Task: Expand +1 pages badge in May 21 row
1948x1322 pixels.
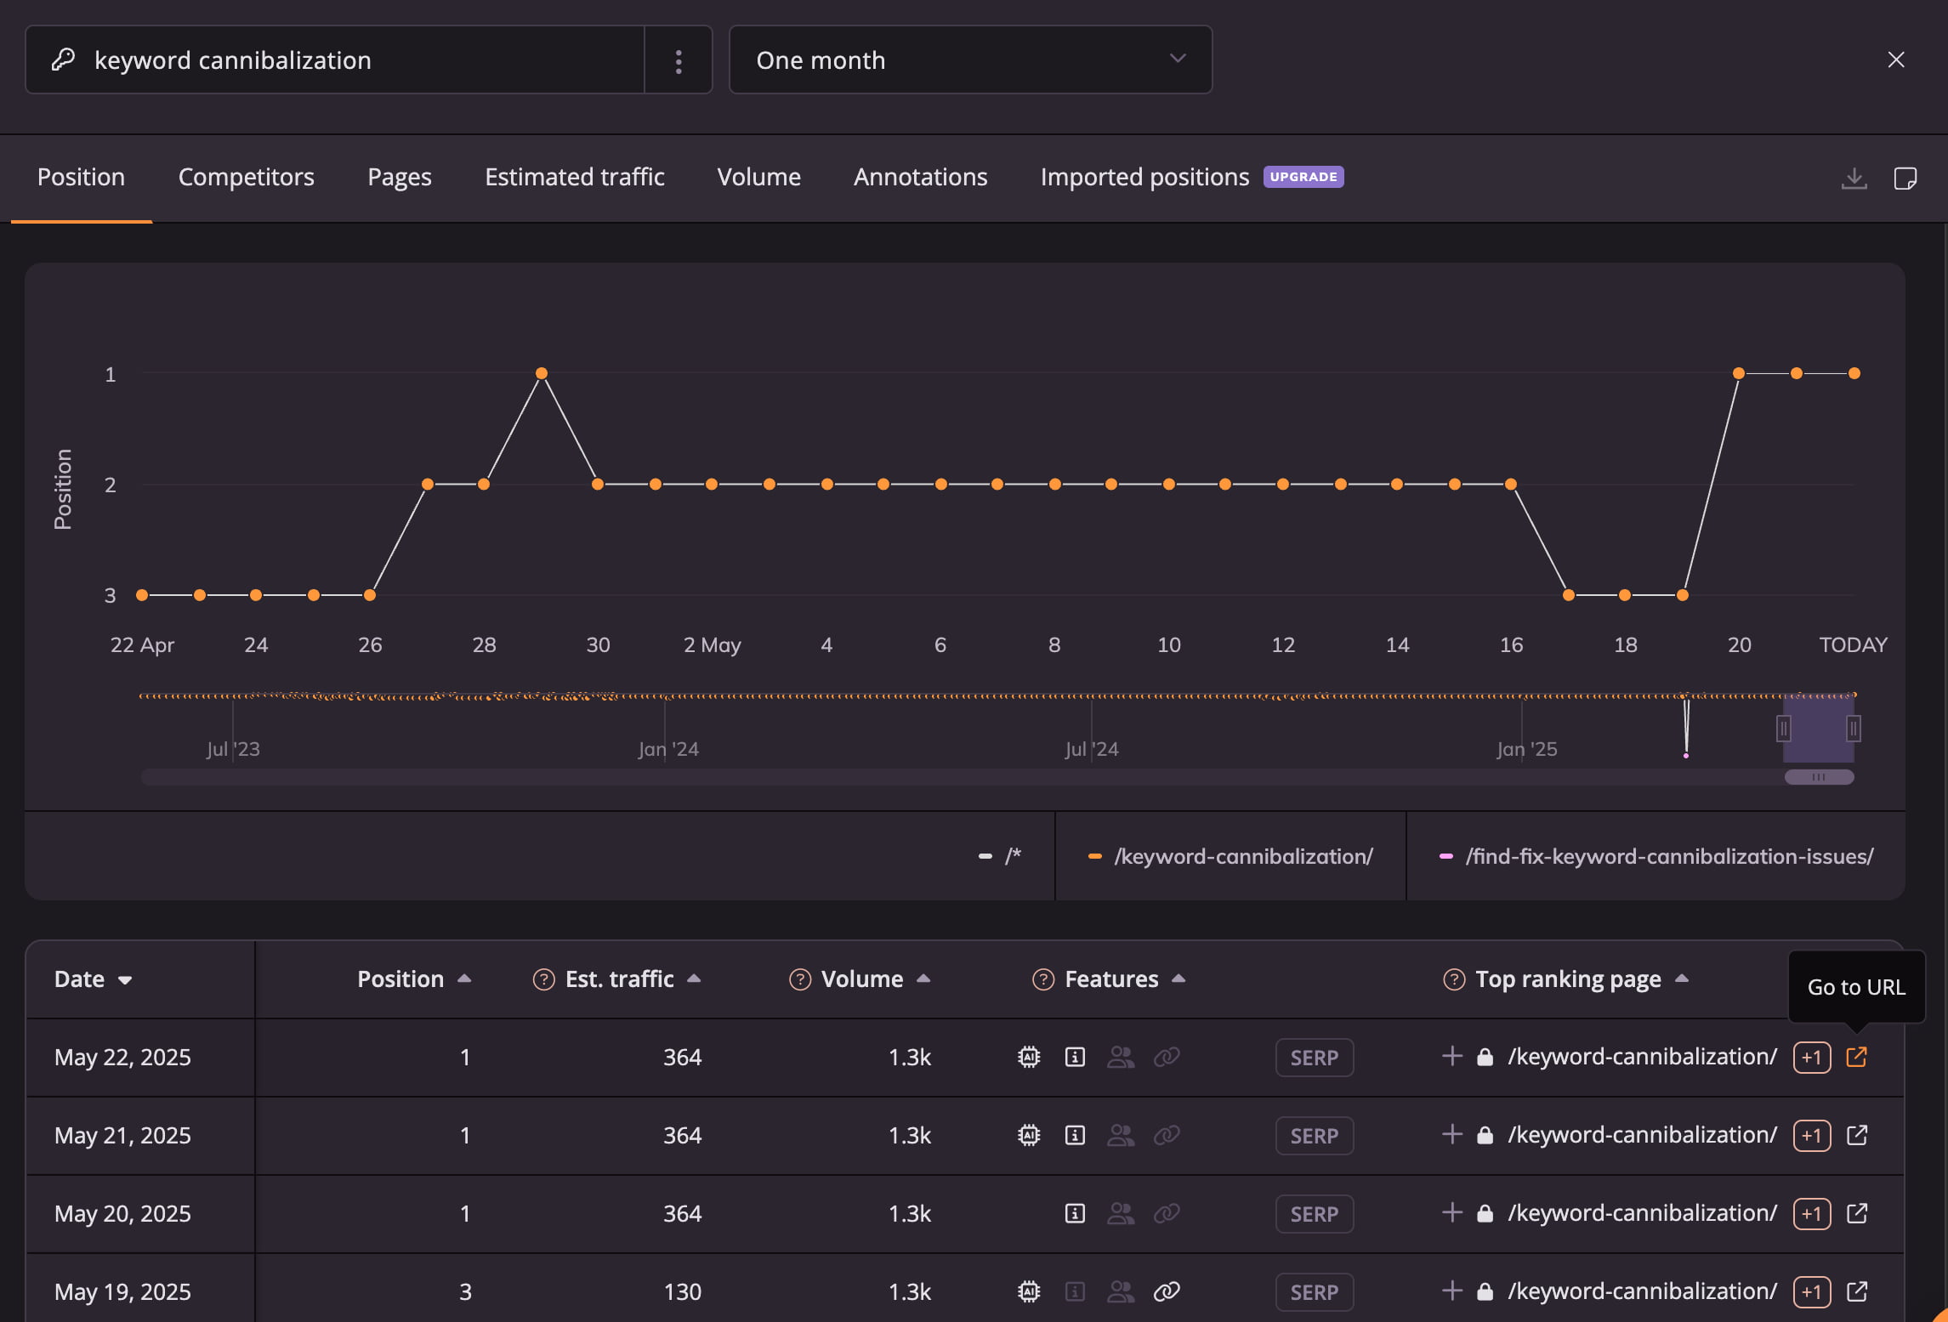Action: pyautogui.click(x=1811, y=1135)
